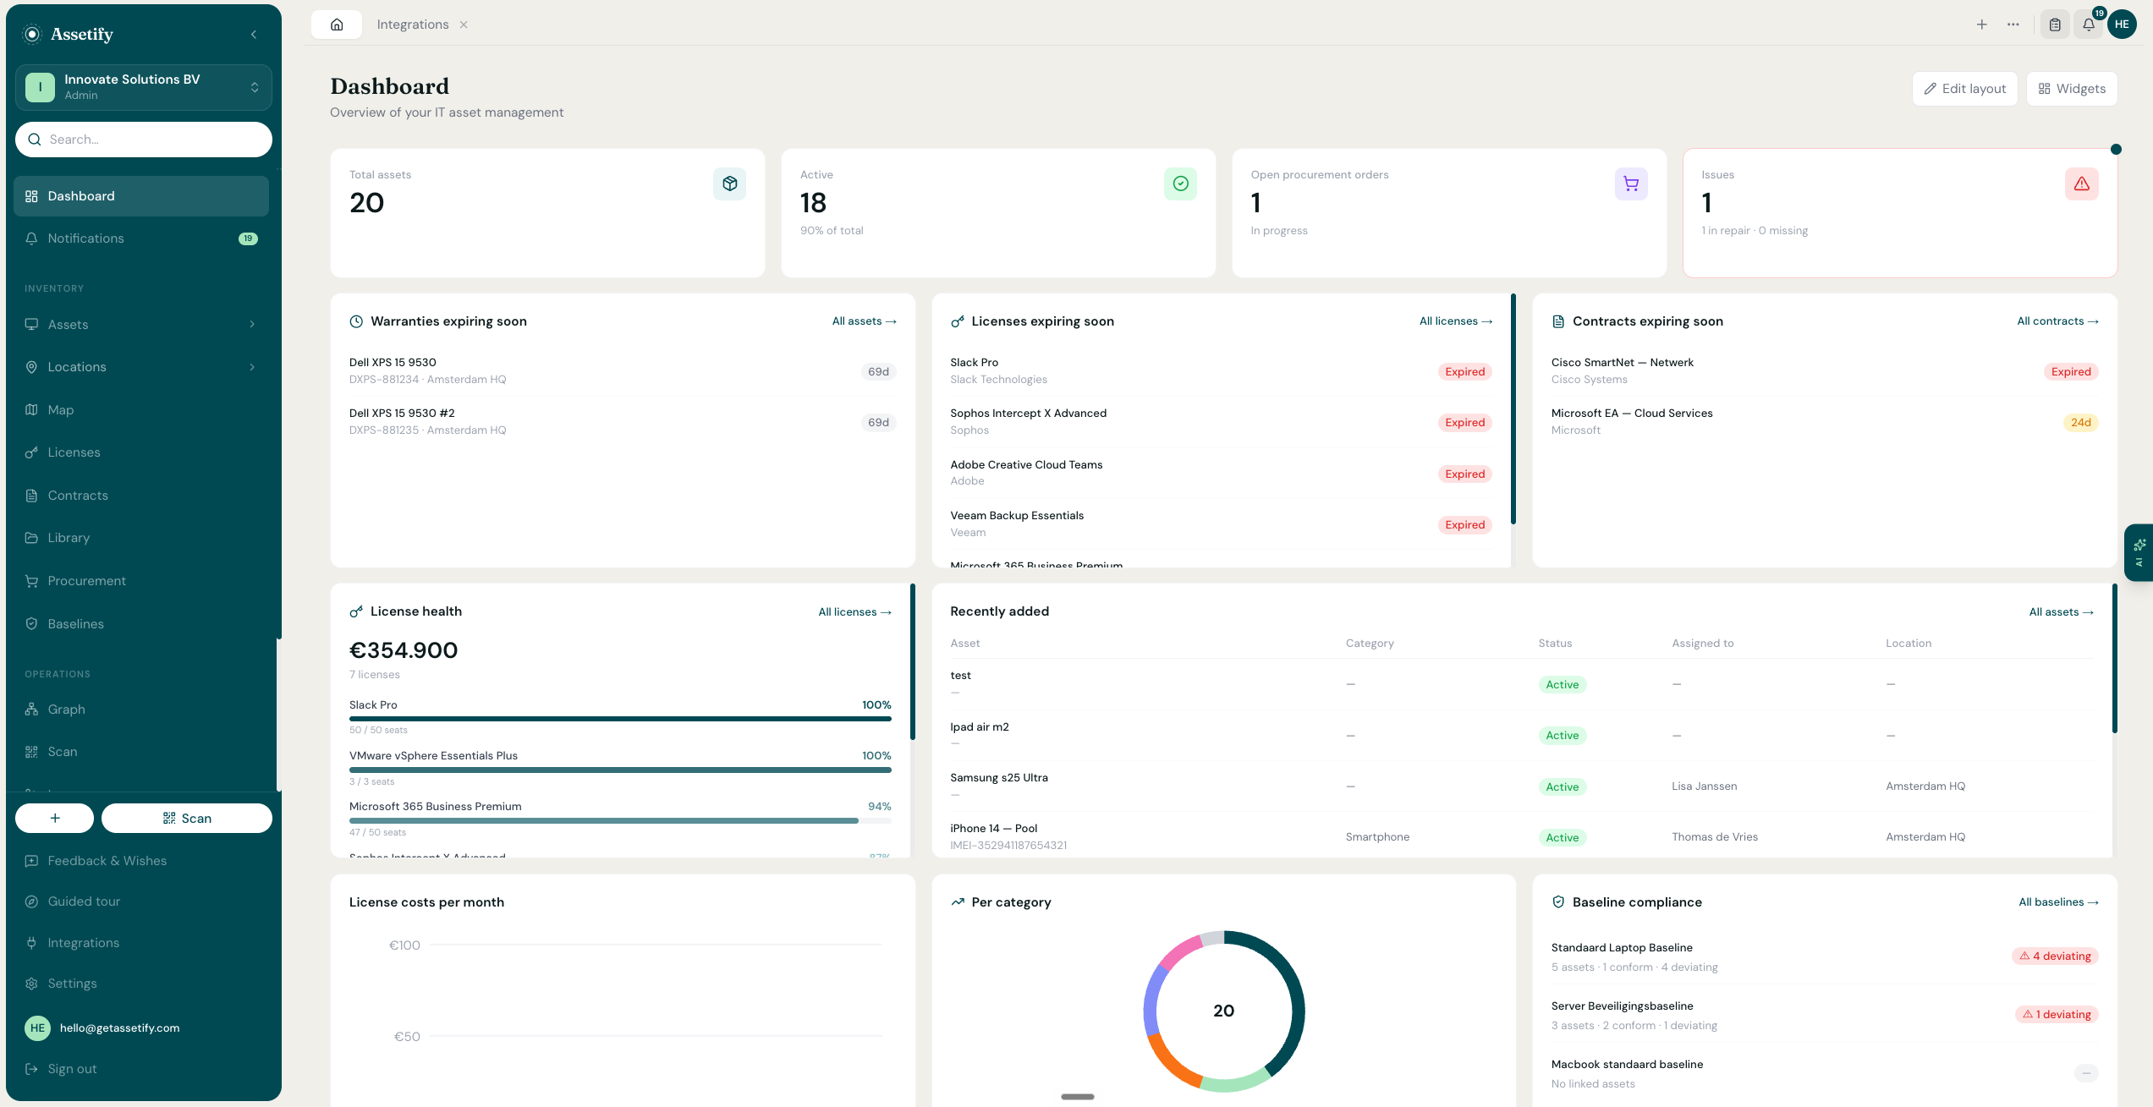Viewport: 2153px width, 1107px height.
Task: Click the donut chart in Per category
Action: [1223, 1011]
